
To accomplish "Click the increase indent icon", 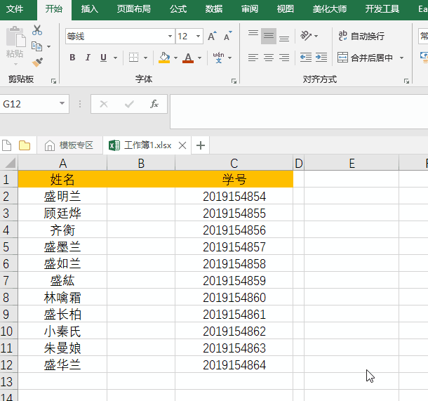I will click(321, 58).
